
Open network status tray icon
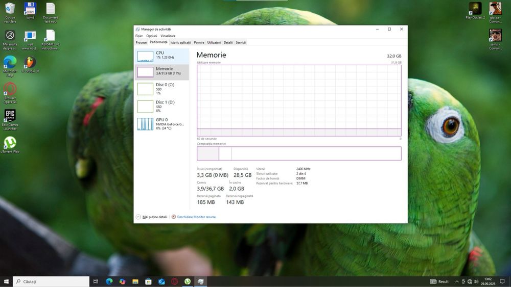[470, 281]
